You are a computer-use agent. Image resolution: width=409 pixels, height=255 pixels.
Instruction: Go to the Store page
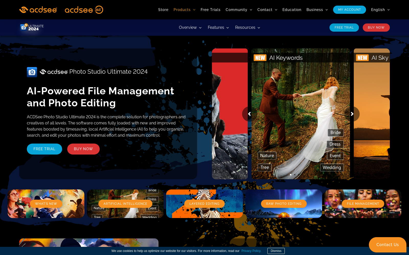(163, 10)
